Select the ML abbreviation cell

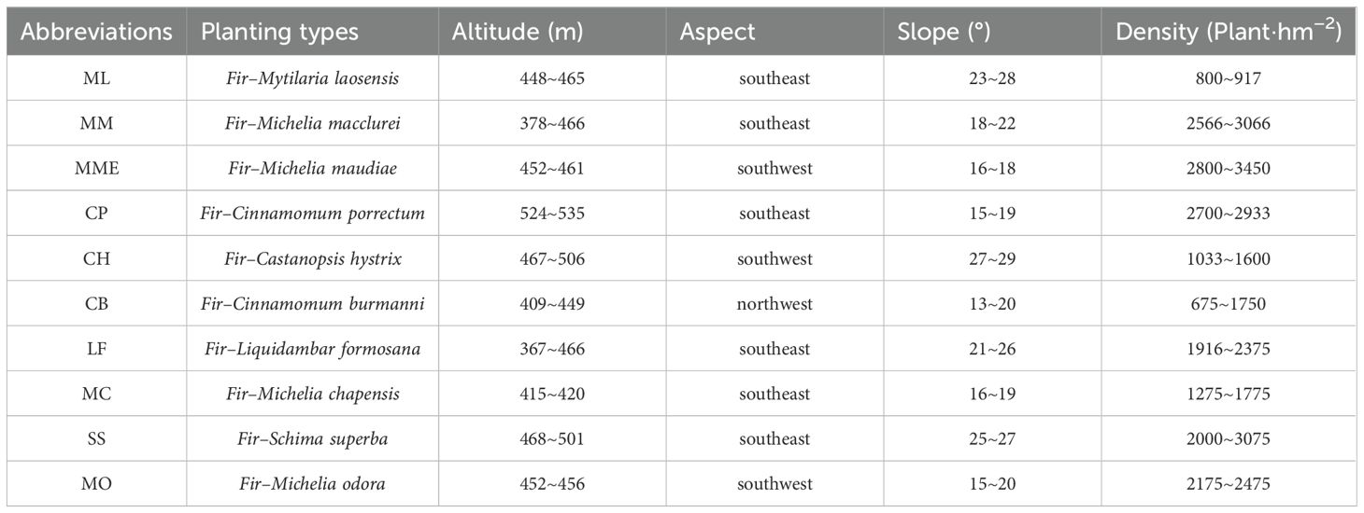(x=96, y=79)
